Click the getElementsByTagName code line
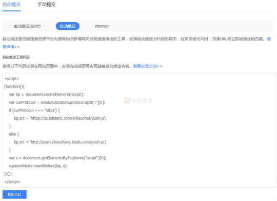Image resolution: width=277 pixels, height=201 pixels. tap(57, 158)
